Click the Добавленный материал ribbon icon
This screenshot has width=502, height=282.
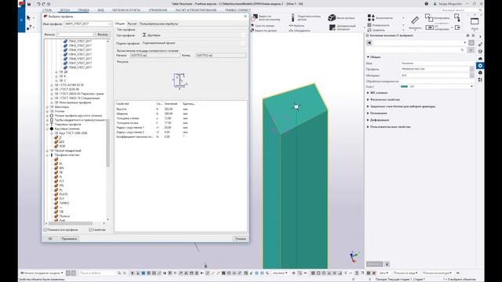click(332, 27)
